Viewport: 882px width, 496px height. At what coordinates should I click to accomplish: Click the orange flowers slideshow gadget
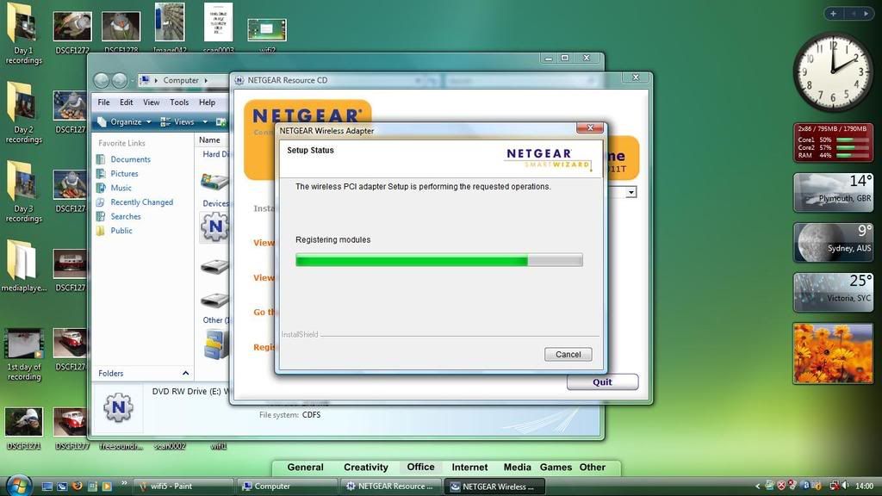(833, 353)
